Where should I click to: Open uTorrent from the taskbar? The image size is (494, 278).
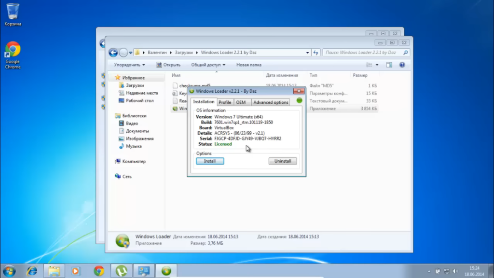pyautogui.click(x=122, y=271)
